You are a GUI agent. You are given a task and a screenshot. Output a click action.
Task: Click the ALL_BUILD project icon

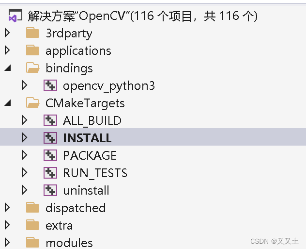(x=50, y=120)
